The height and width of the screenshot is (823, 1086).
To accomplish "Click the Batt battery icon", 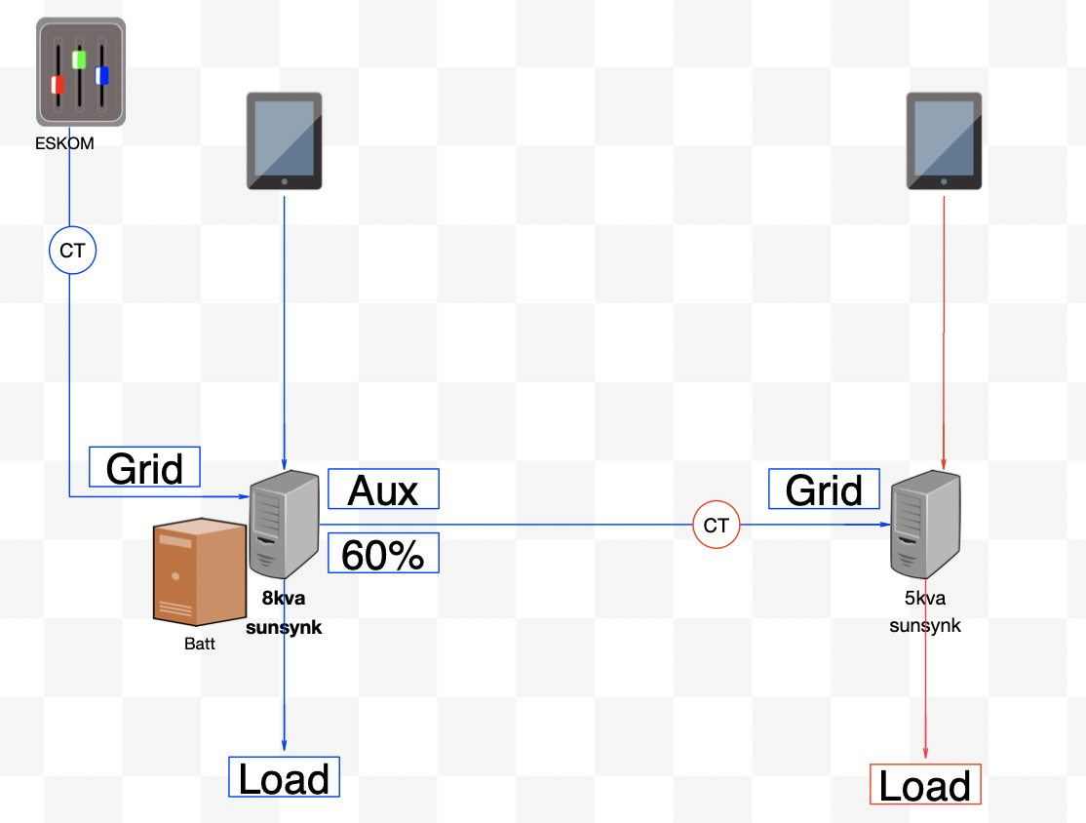I will [198, 572].
